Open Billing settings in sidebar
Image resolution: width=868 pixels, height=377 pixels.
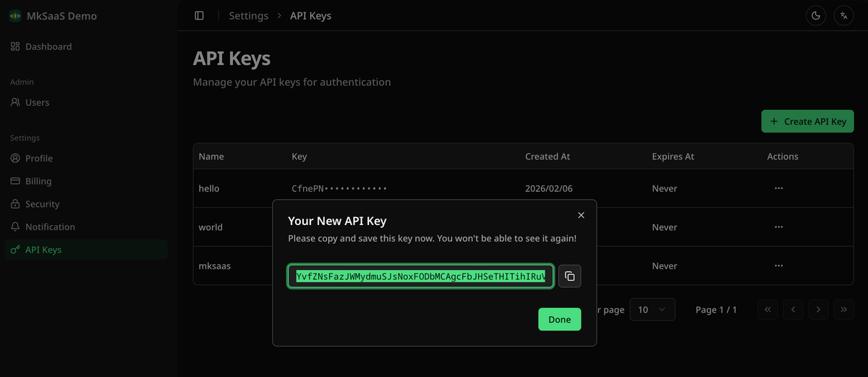(38, 181)
